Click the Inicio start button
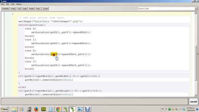 tap(4, 109)
